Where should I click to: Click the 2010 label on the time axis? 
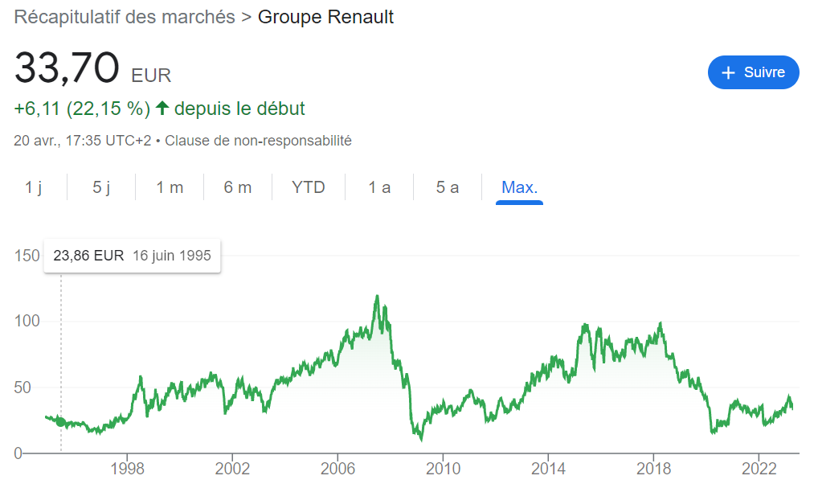442,468
